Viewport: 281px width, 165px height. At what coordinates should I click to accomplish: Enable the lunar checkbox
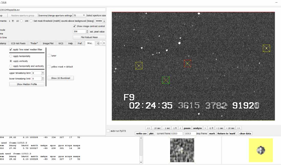tap(49, 56)
